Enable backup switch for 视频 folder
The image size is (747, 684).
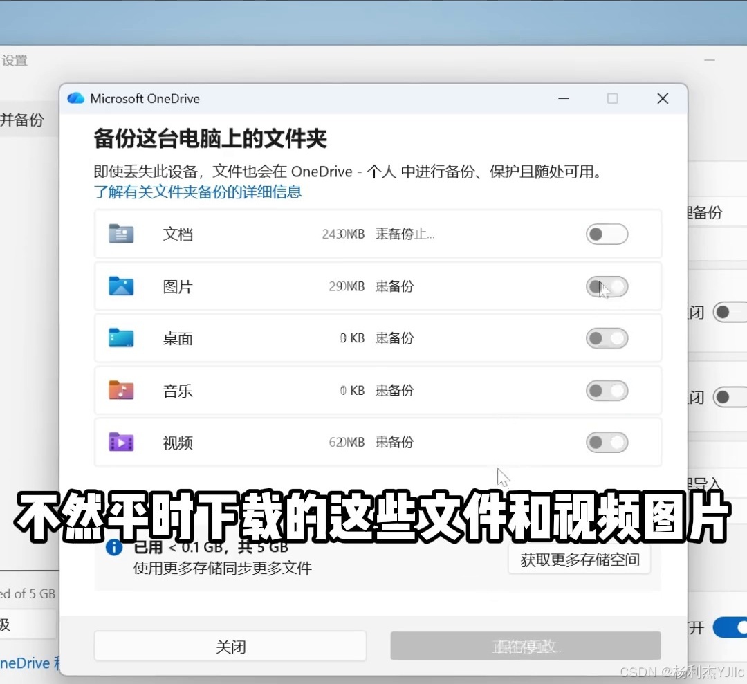coord(607,442)
